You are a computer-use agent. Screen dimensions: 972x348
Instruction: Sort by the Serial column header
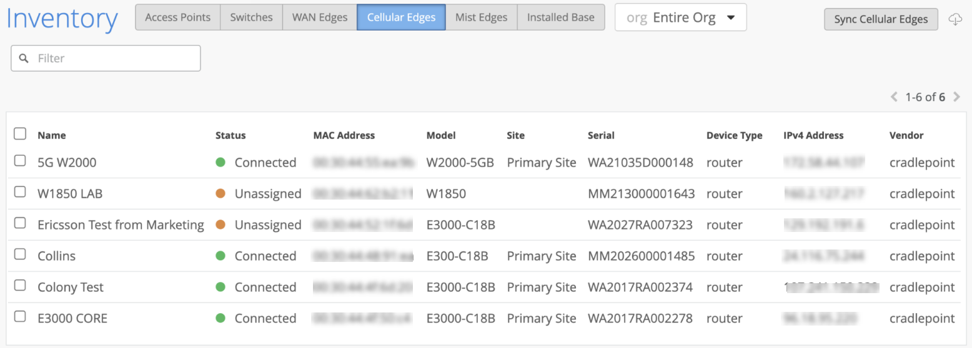601,135
